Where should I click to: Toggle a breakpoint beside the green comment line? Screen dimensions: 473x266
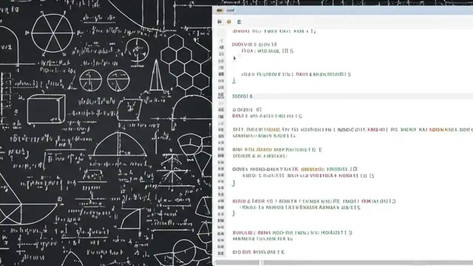pos(221,239)
